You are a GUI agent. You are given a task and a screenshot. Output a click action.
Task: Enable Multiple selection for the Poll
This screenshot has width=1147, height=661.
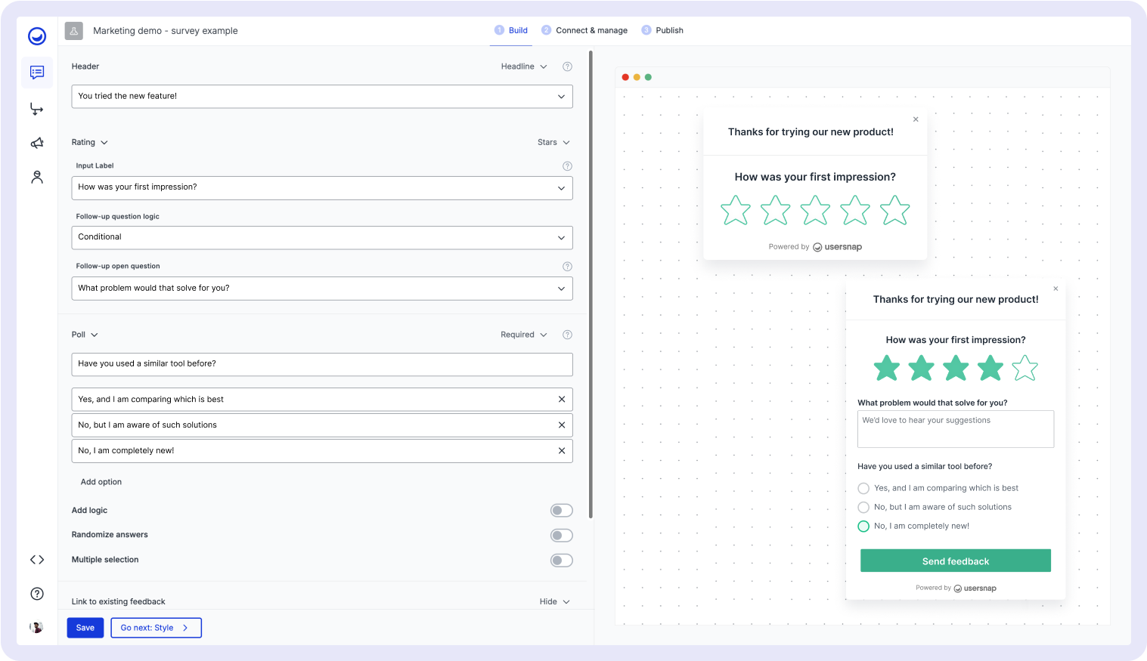(561, 560)
